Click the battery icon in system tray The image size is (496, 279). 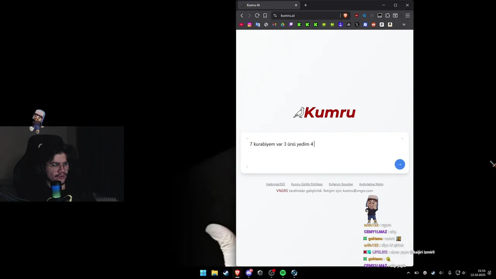(x=417, y=273)
